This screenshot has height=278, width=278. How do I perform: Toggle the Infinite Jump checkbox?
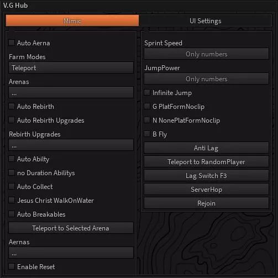[147, 92]
